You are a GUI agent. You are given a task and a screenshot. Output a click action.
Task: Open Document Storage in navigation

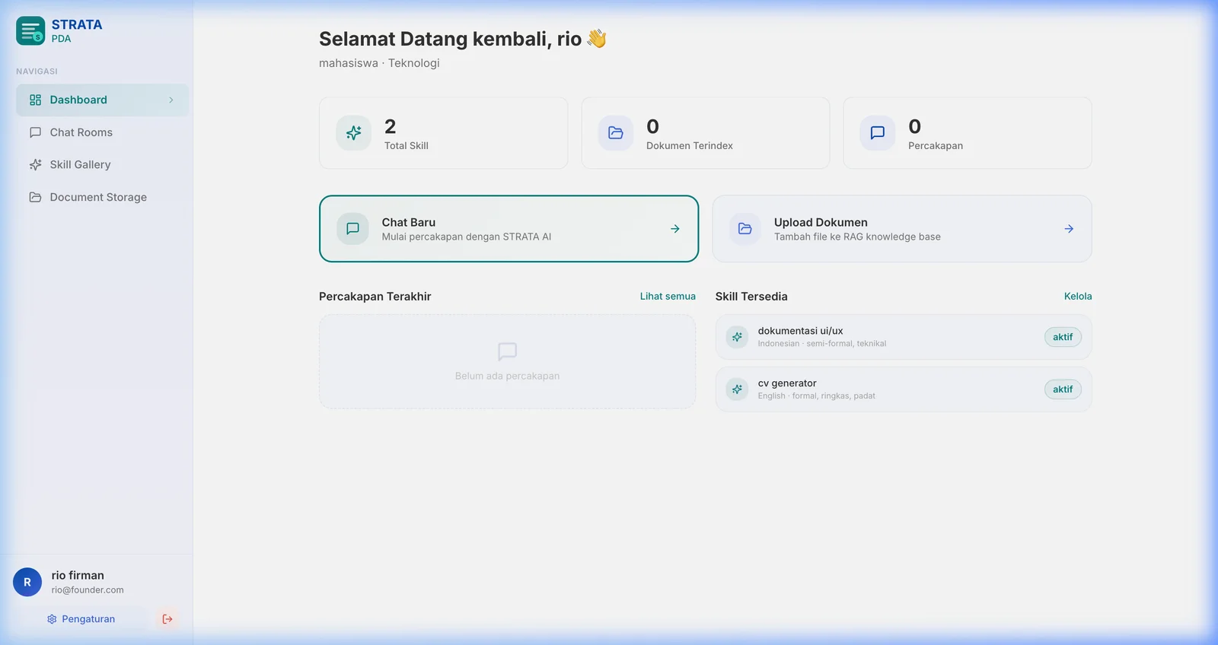click(x=102, y=197)
